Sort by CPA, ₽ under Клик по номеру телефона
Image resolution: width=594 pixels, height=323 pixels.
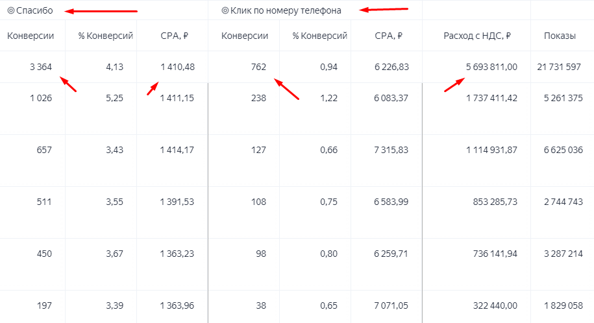pos(389,36)
